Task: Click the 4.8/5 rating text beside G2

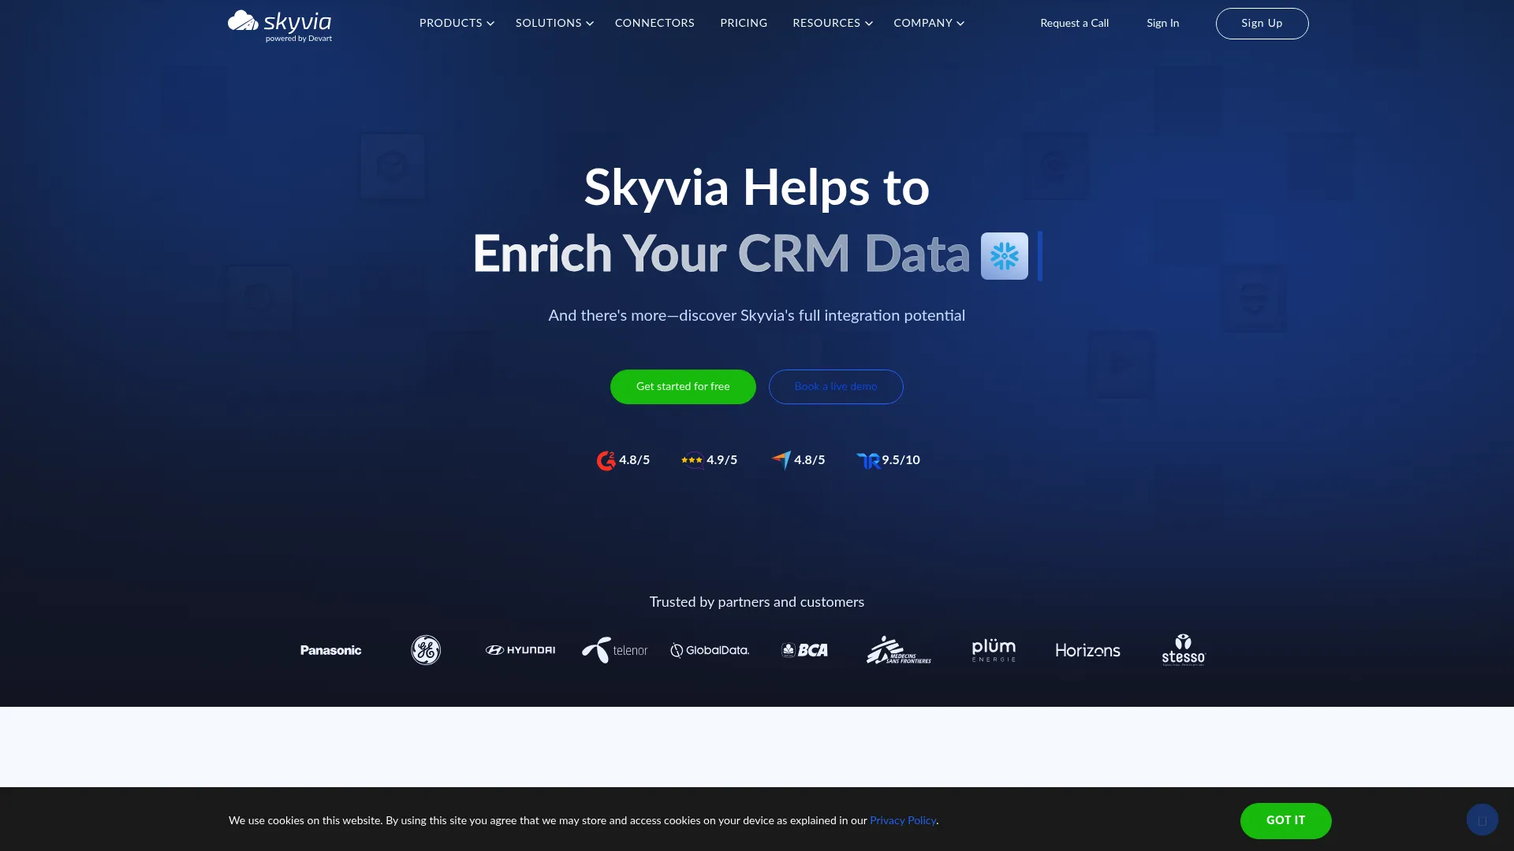Action: [634, 460]
